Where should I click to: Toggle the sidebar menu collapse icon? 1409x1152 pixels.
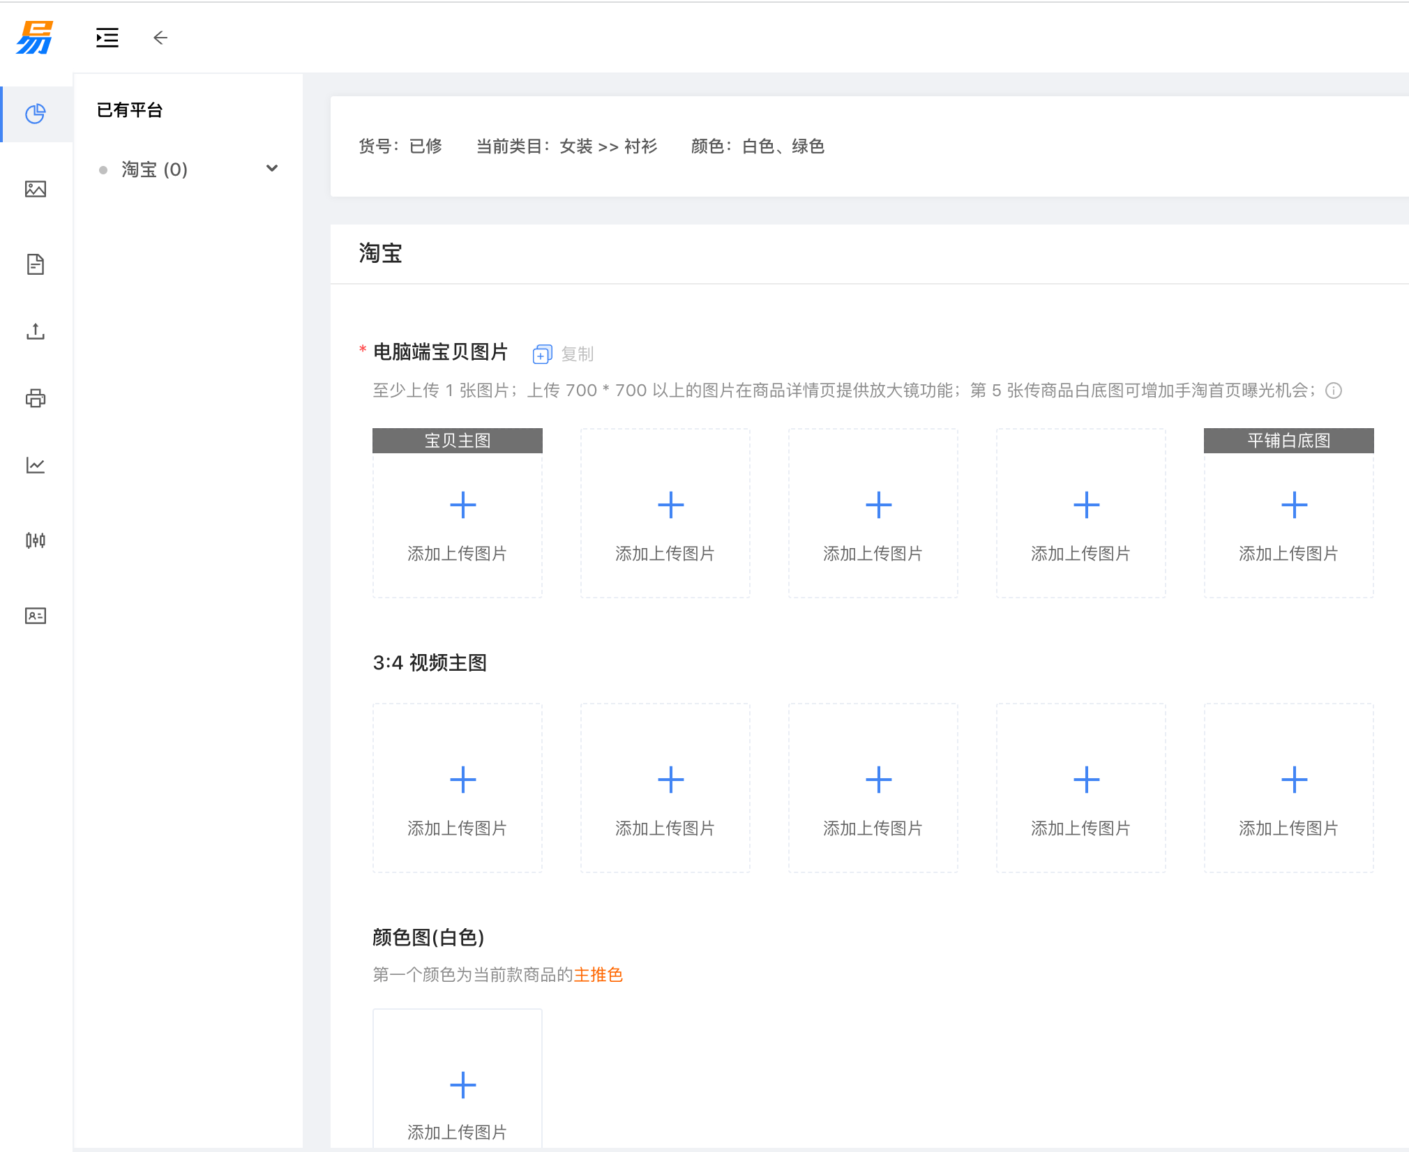click(107, 38)
